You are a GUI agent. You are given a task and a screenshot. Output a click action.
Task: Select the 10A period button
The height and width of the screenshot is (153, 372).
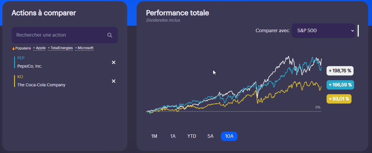pos(229,136)
